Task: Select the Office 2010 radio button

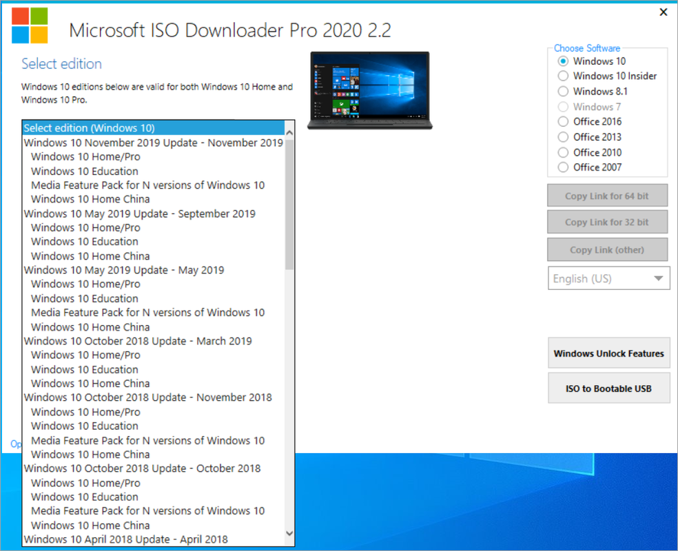Action: point(562,152)
